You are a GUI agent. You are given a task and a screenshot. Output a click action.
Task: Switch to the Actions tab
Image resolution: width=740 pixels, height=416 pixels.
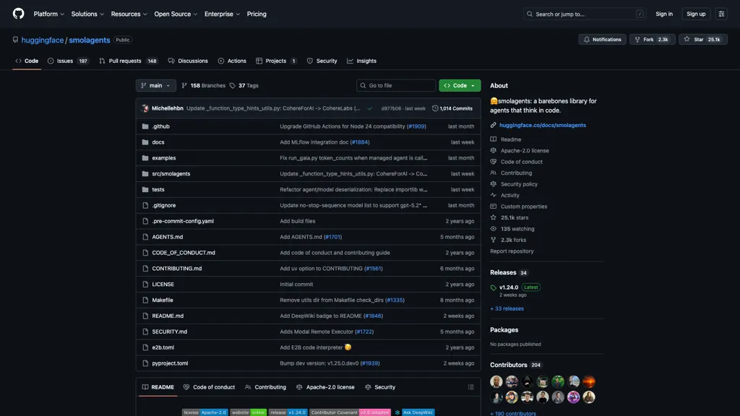pos(232,61)
